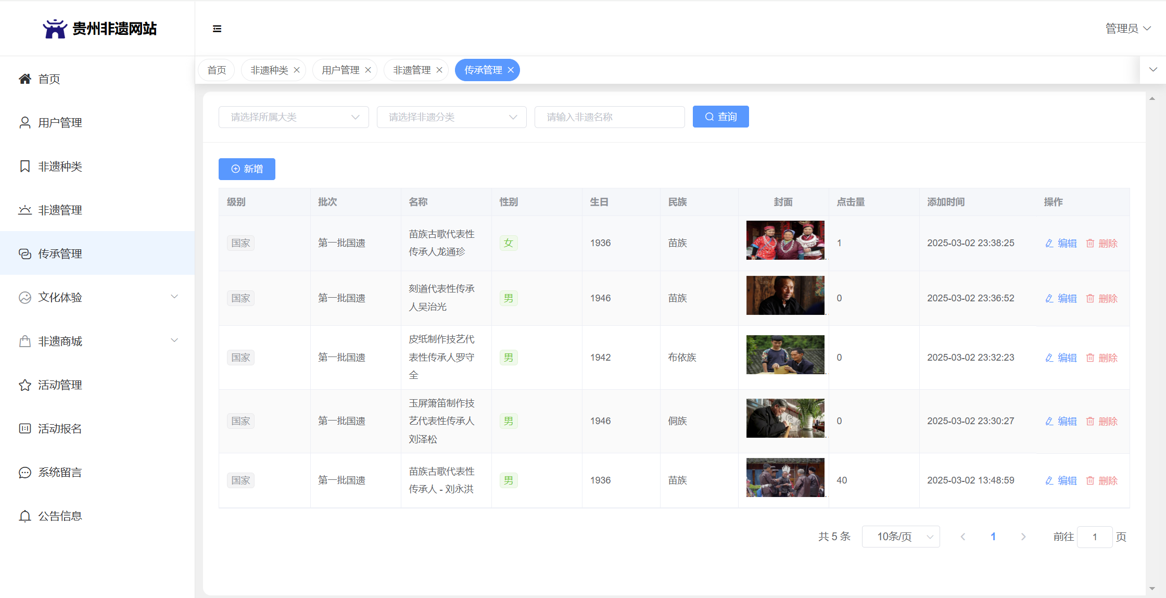The image size is (1166, 598).
Task: Click the star icon beside 活动管理
Action: click(25, 385)
